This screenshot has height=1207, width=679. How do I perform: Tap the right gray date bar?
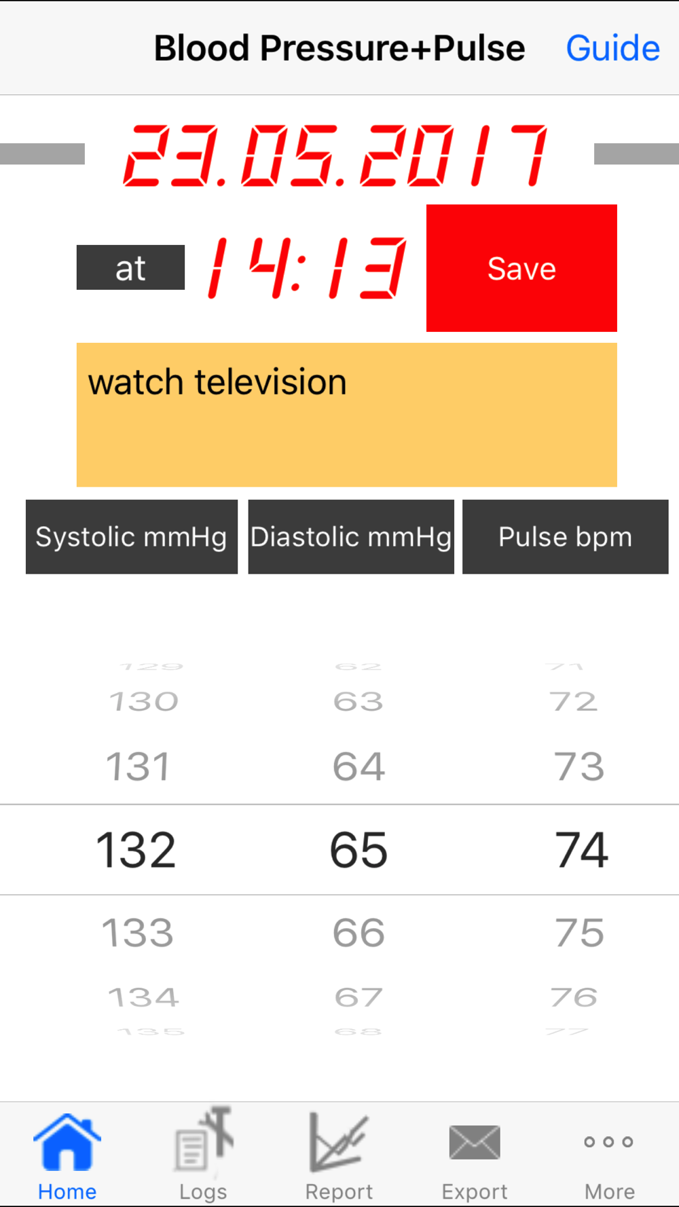636,154
